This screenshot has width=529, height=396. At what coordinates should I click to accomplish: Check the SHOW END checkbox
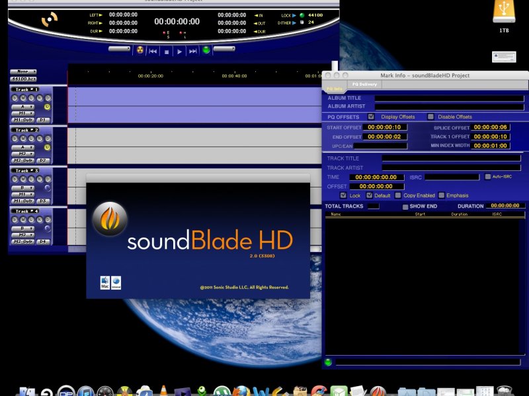[x=405, y=207]
